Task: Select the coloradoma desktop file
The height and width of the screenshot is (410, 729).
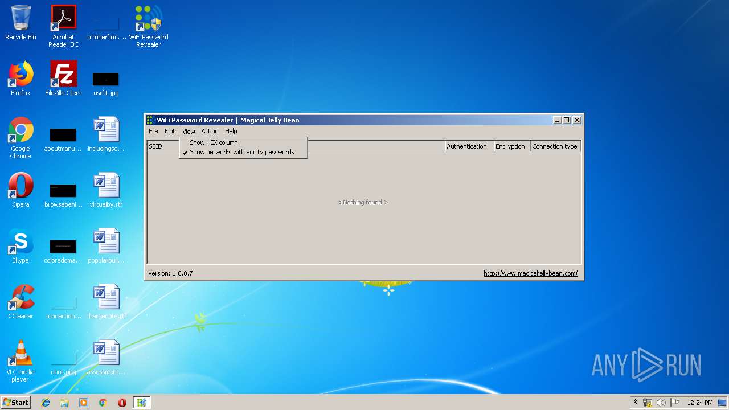Action: [63, 250]
